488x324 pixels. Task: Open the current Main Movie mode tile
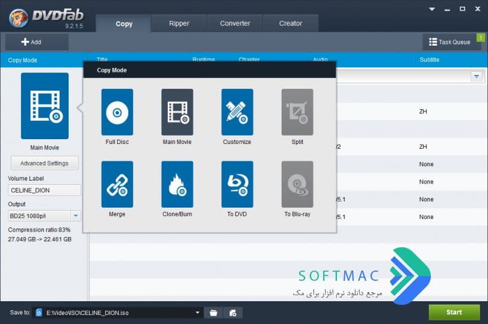coord(45,106)
